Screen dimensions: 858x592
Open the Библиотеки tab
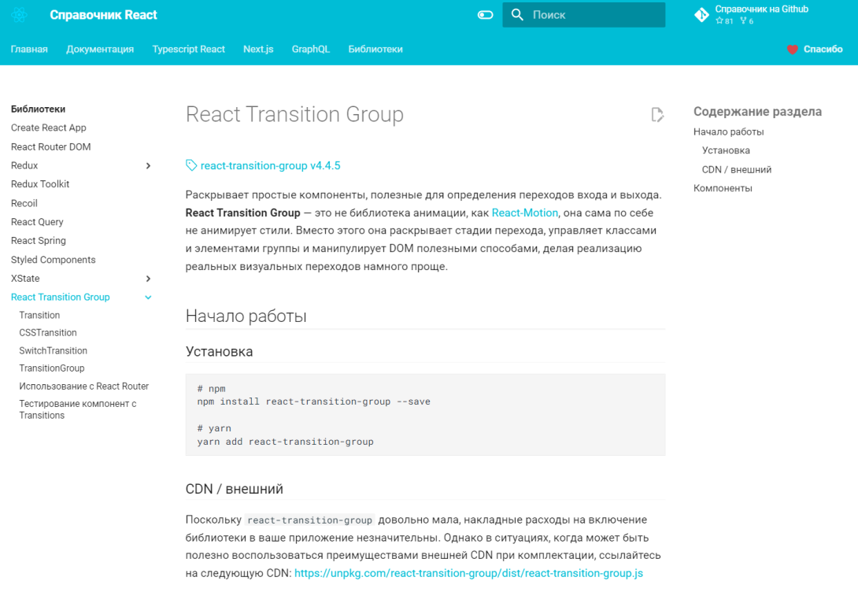coord(375,50)
